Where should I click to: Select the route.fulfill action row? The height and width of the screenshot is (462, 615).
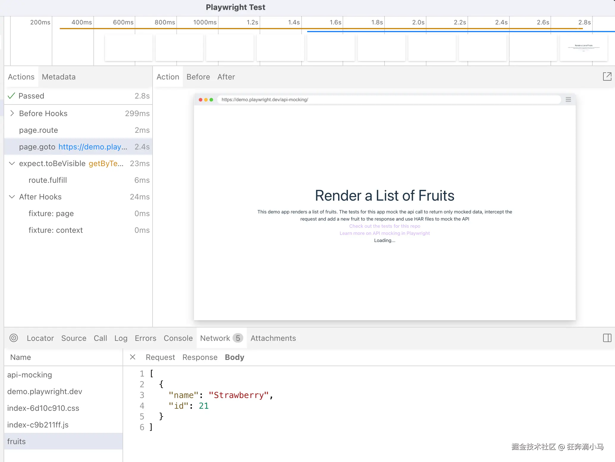coord(48,180)
